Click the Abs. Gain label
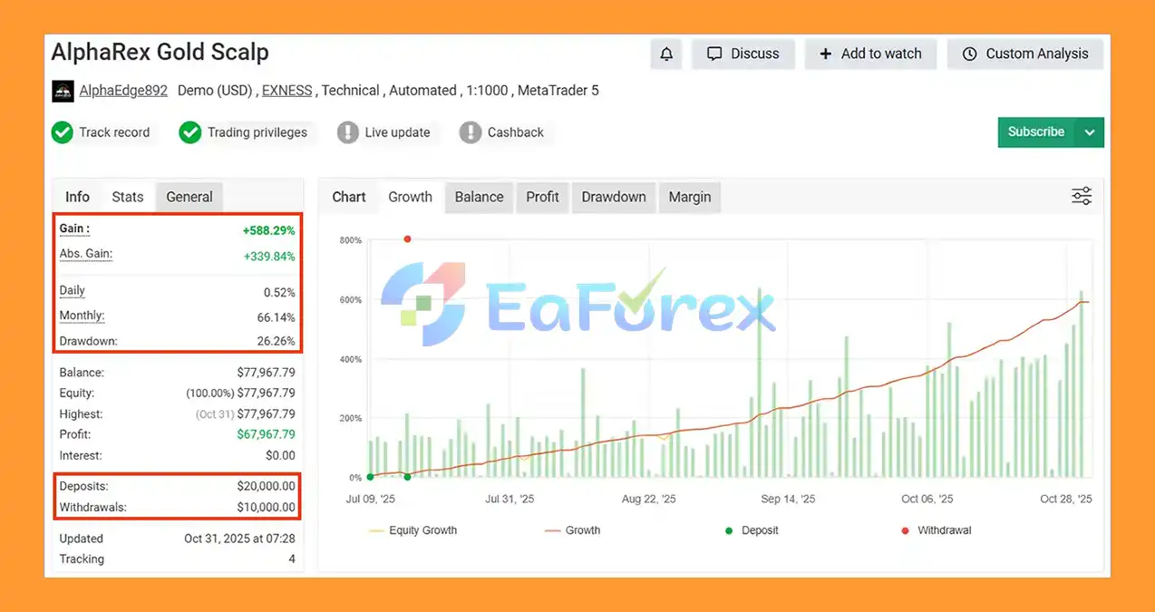The width and height of the screenshot is (1155, 612). click(x=86, y=254)
